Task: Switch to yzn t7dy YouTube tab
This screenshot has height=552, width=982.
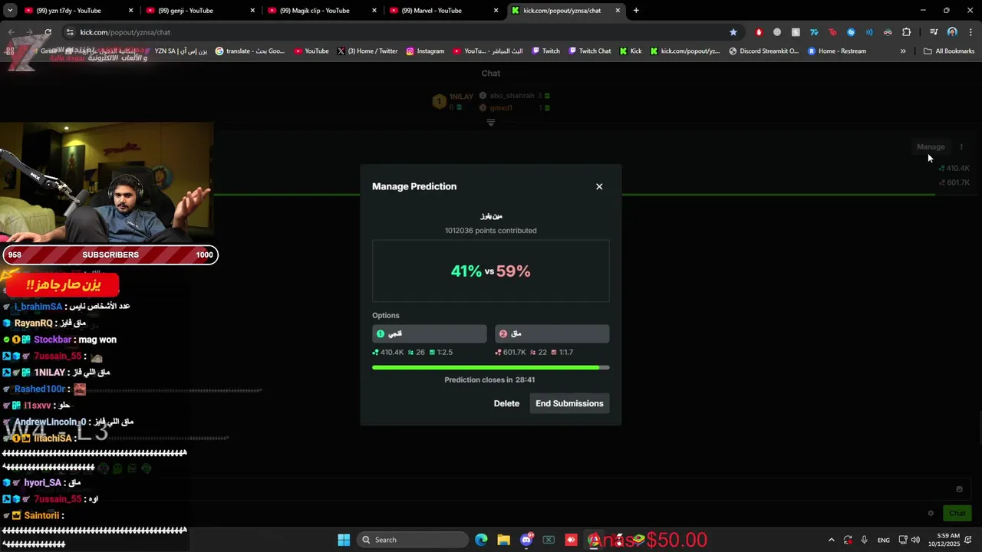Action: (75, 11)
